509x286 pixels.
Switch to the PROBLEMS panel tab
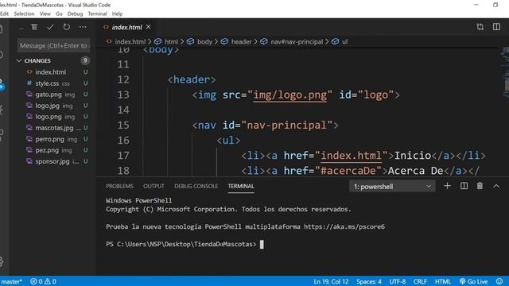[x=119, y=186]
